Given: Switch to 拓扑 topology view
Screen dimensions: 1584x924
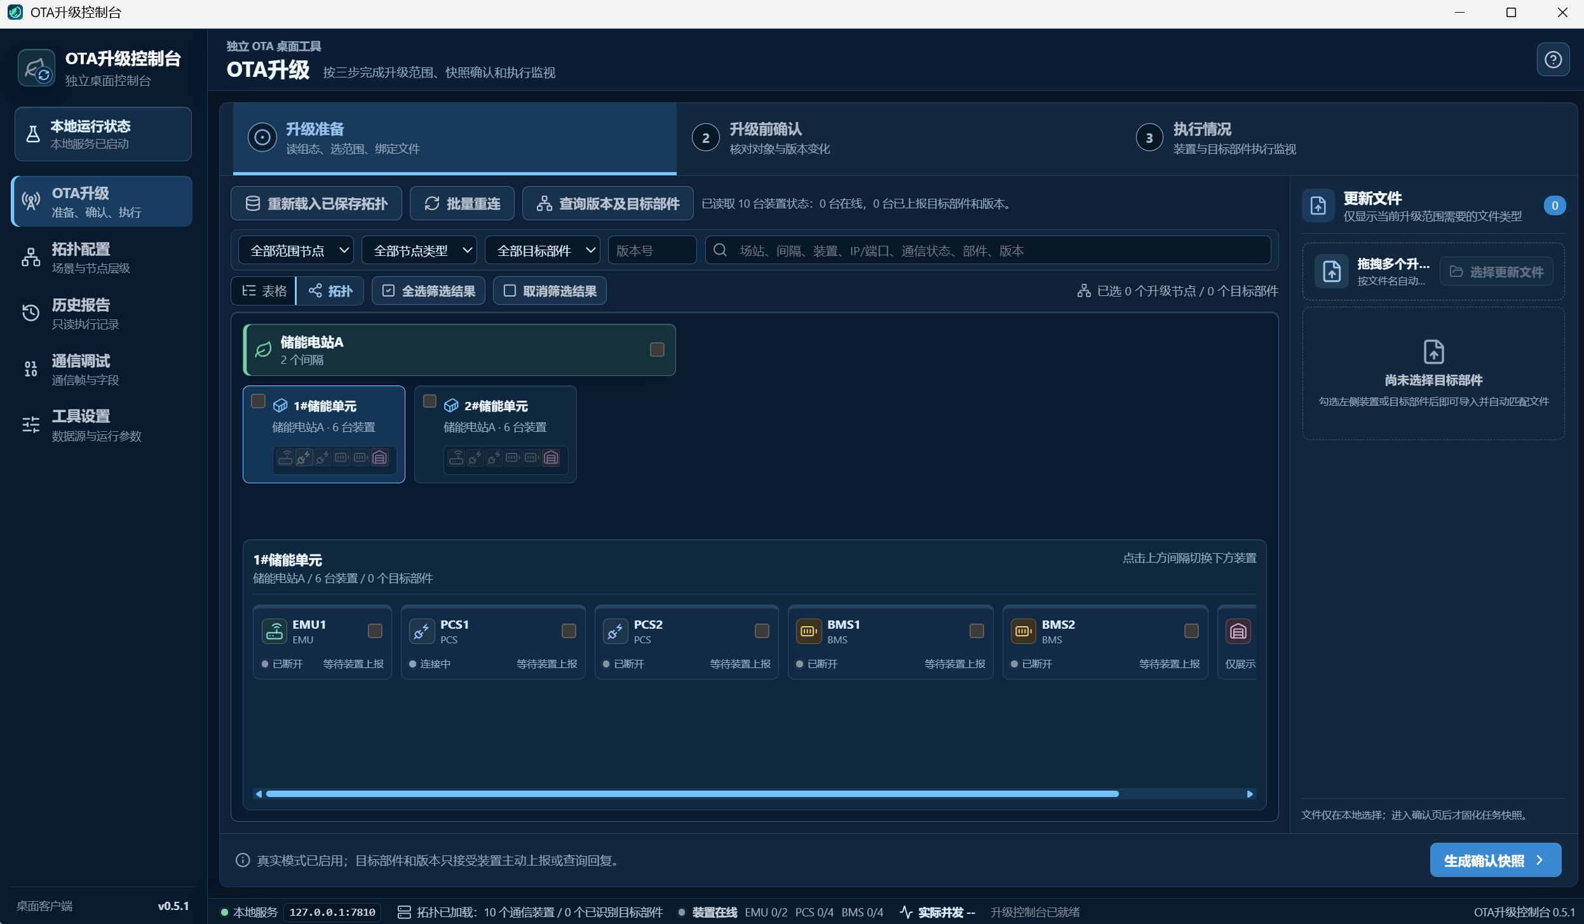Looking at the screenshot, I should coord(330,291).
